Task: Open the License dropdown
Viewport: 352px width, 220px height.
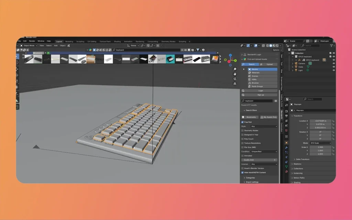Action: [264, 164]
